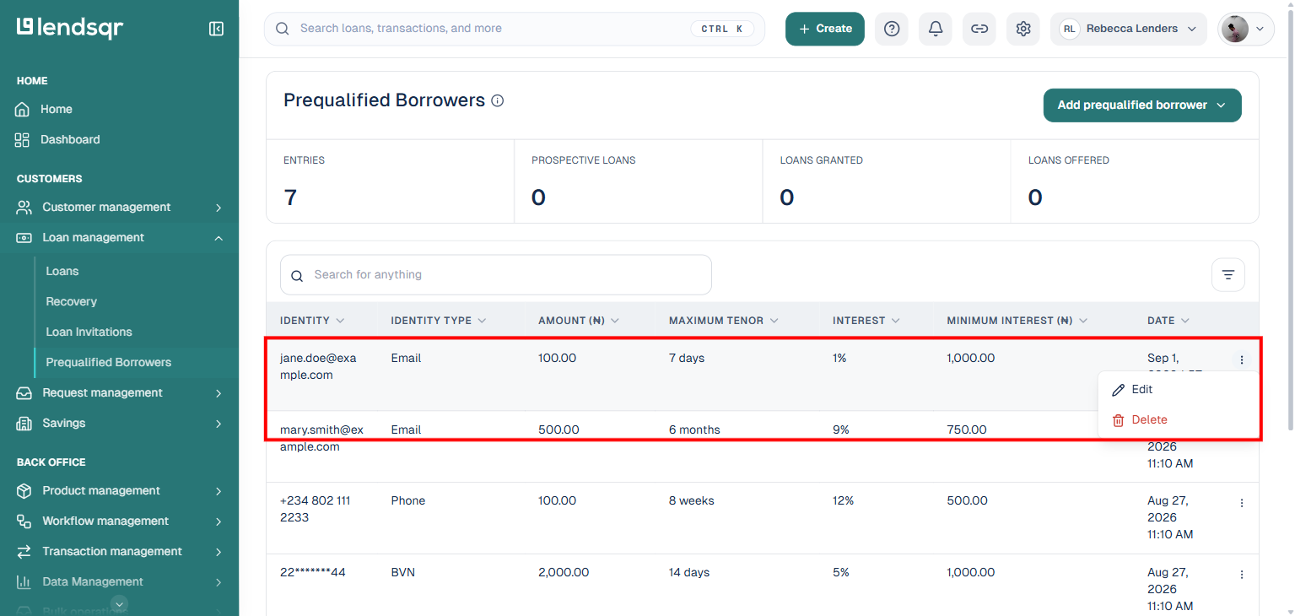The height and width of the screenshot is (616, 1295).
Task: Choose Delete from the row menu
Action: coord(1178,420)
